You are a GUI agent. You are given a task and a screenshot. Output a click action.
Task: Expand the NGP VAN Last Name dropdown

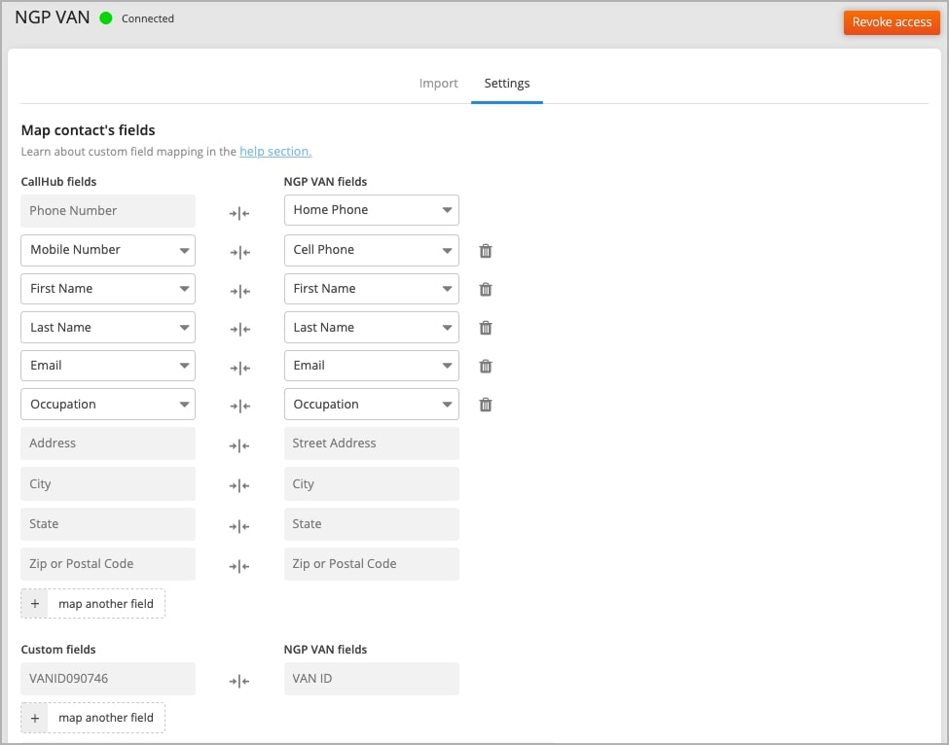(x=372, y=327)
